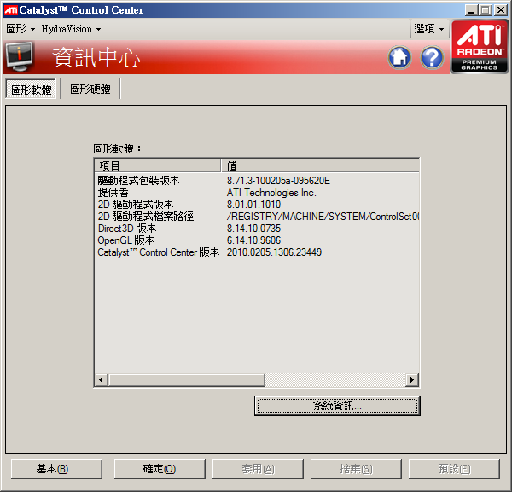Click the 預設(E) defaults button
This screenshot has height=492, width=512.
click(x=454, y=469)
